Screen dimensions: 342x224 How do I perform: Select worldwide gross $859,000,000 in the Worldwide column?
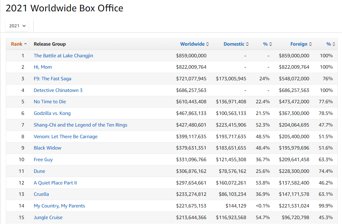tap(191, 56)
